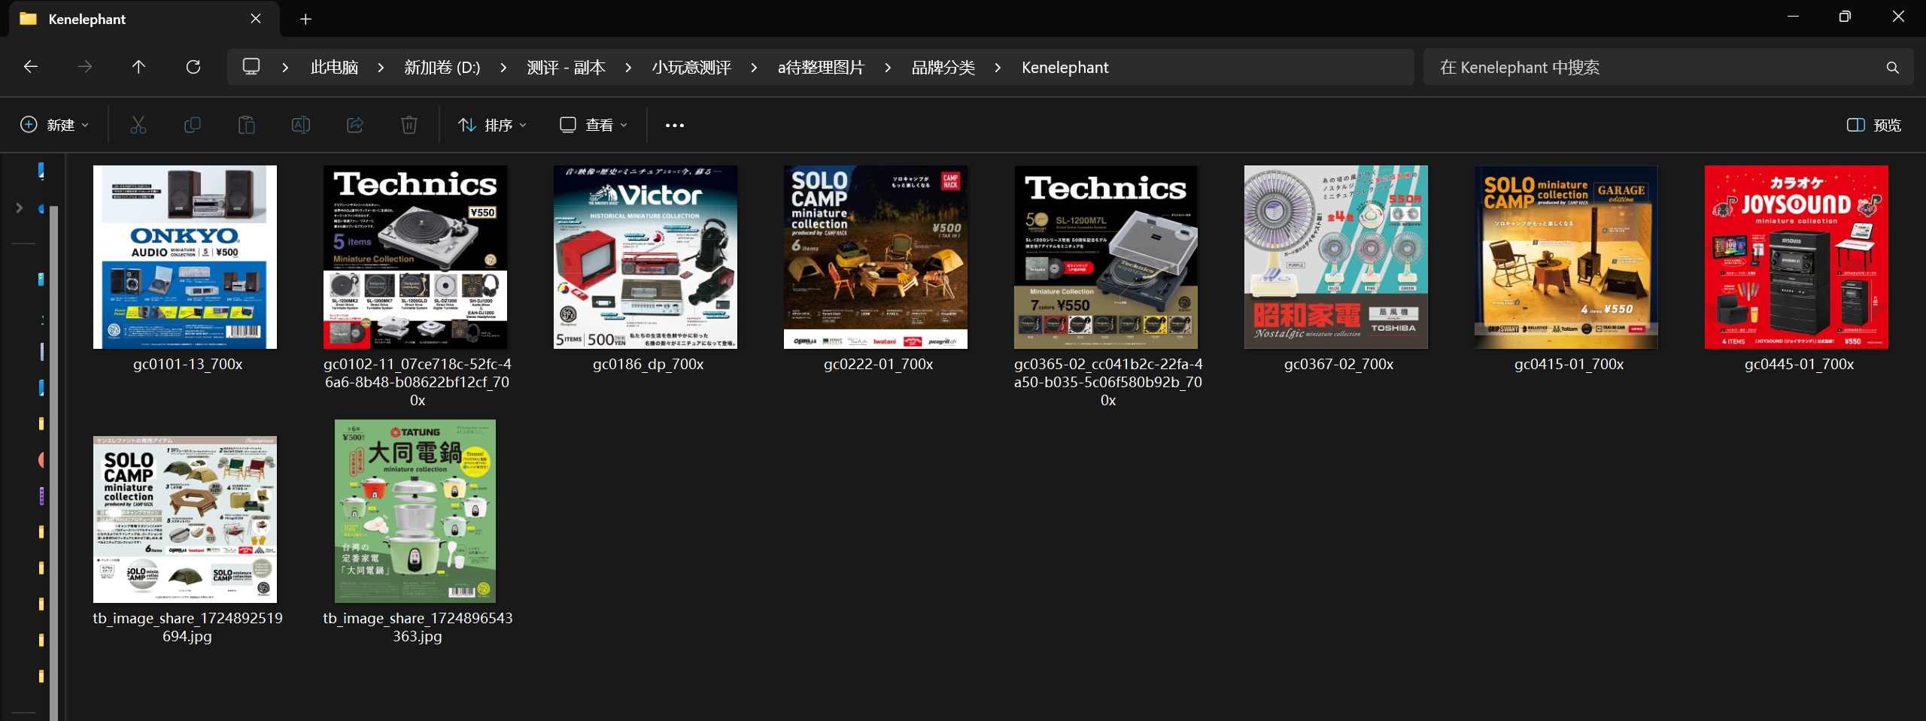Open the 排序 sort dropdown
This screenshot has width=1926, height=721.
pyautogui.click(x=492, y=125)
